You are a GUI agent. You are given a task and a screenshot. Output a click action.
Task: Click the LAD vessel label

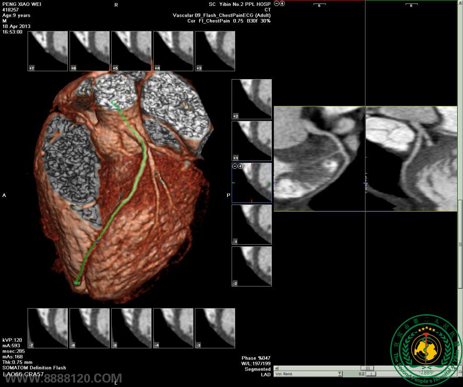(x=265, y=375)
